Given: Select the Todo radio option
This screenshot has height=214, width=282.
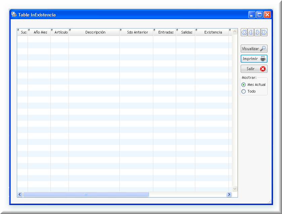Looking at the screenshot, I should pos(248,91).
